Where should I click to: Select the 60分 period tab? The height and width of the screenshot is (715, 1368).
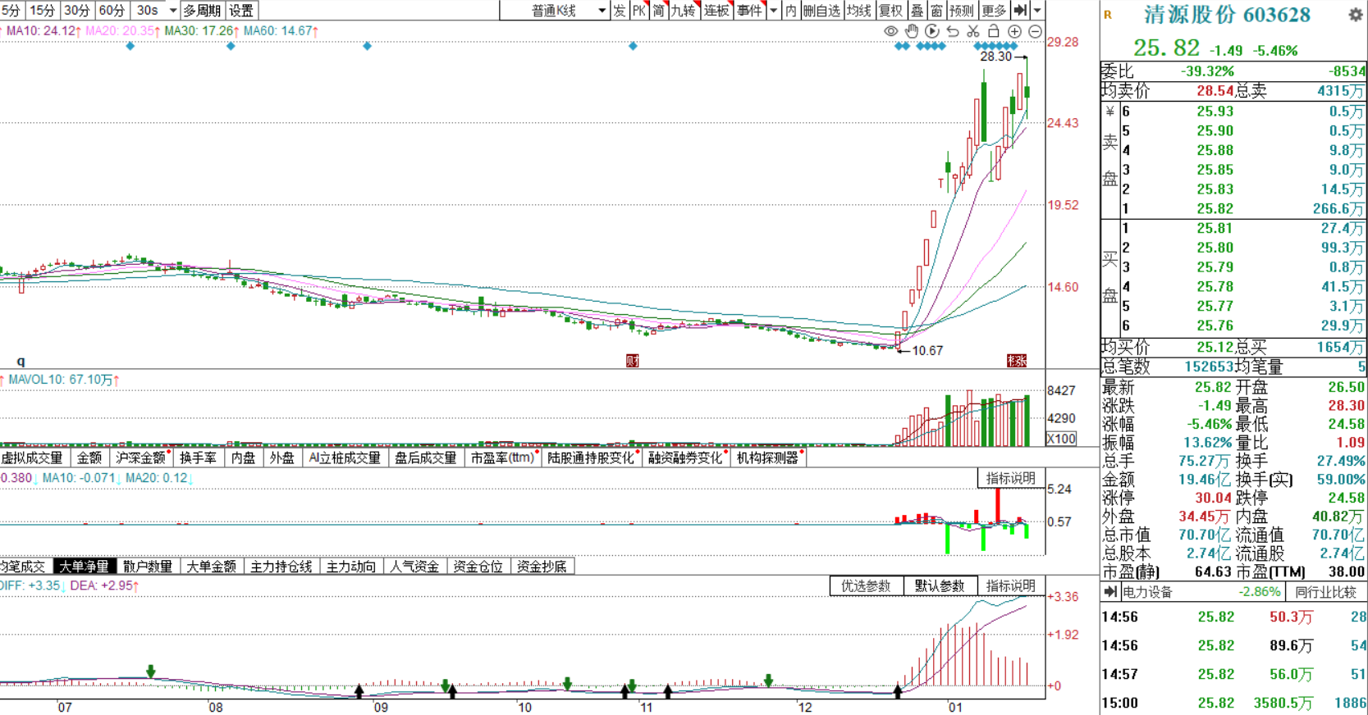(112, 10)
